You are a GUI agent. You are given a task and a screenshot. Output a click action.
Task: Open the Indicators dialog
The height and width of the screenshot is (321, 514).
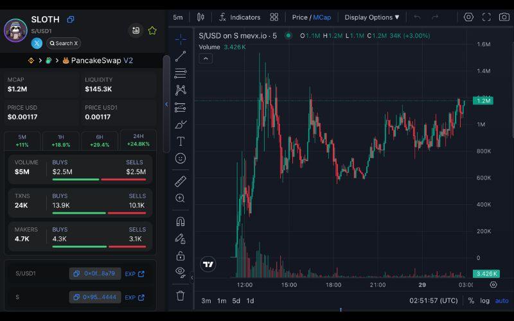click(240, 17)
